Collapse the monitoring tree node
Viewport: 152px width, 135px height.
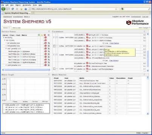3,37
